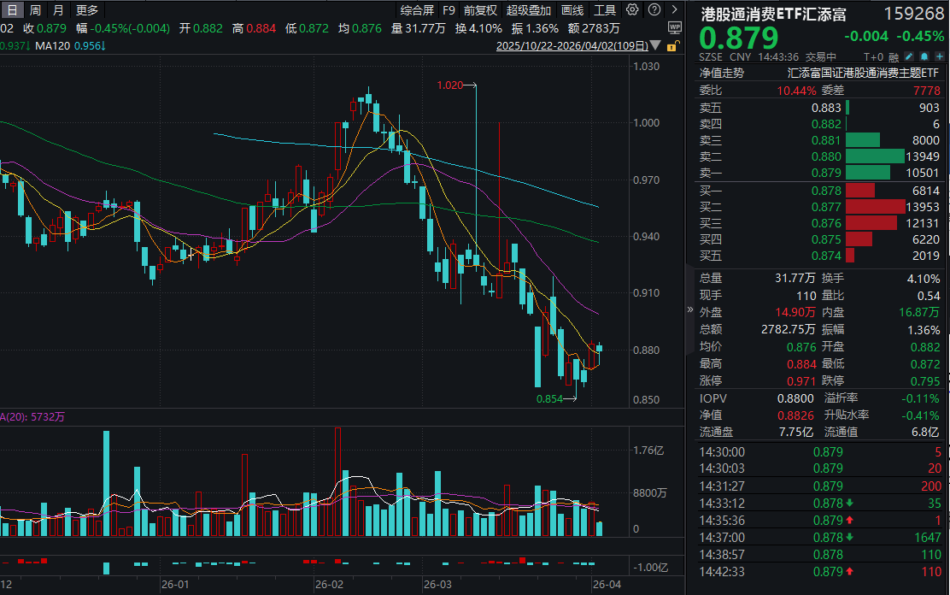Screen dimensions: 950x595
Task: Open the 画线 drawing menu
Action: tap(572, 10)
